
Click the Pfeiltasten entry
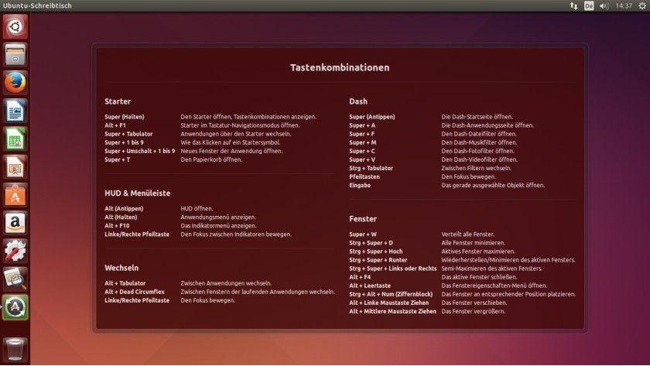pyautogui.click(x=364, y=177)
